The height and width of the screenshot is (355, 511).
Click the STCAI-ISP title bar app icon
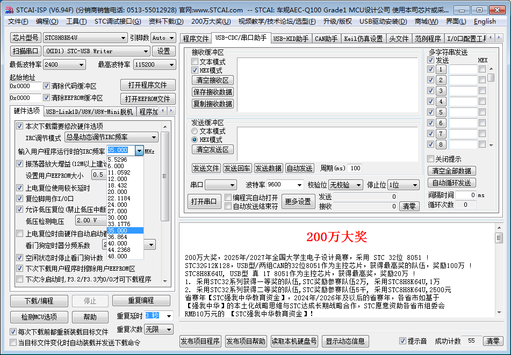point(9,10)
